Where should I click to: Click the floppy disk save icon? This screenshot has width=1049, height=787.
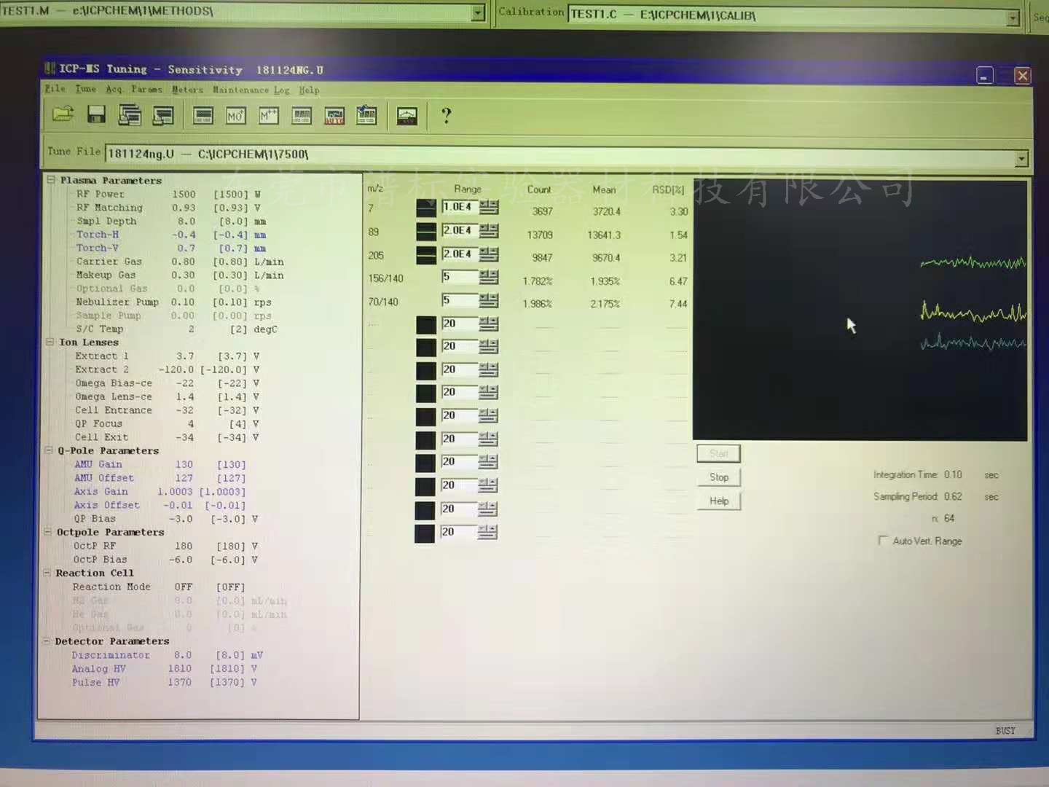tap(96, 114)
